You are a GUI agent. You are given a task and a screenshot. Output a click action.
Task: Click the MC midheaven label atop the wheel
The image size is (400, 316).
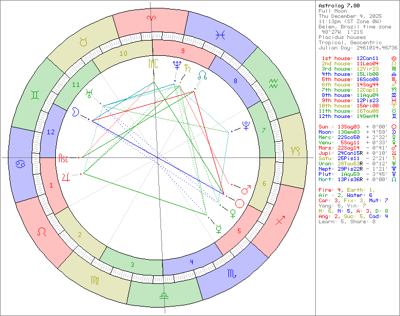point(153,64)
